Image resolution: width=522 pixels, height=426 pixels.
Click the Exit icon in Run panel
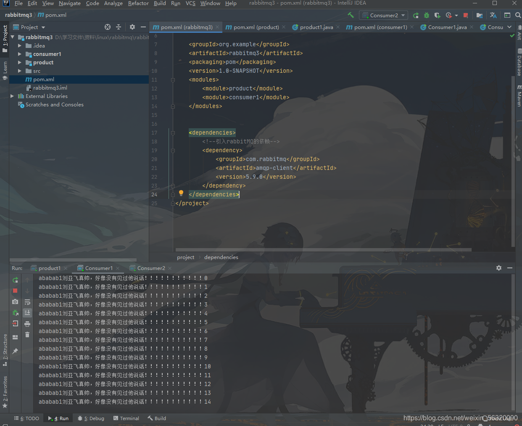tap(15, 323)
